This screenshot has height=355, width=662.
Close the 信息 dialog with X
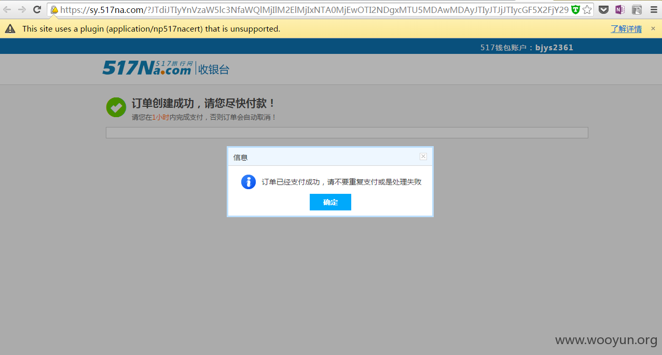point(423,157)
